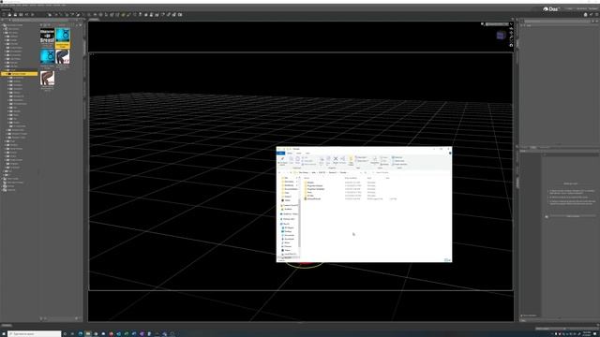This screenshot has width=600, height=337.
Task: Select the yellow-highlighted folder in content tree
Action: pos(20,74)
